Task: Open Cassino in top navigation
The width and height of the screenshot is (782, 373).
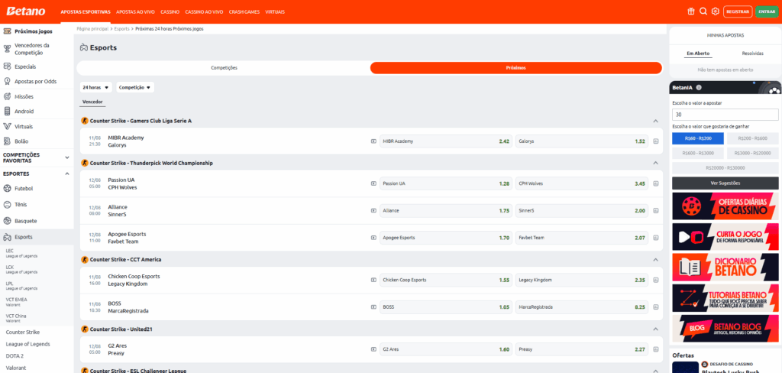Action: click(x=170, y=11)
